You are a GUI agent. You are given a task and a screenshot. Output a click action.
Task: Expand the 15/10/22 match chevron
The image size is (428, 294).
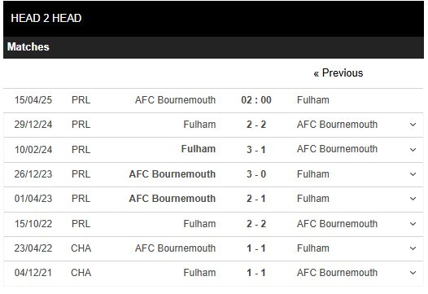tap(413, 224)
